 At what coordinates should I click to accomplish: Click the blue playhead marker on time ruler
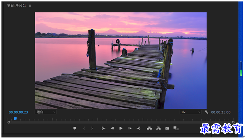click(x=15, y=119)
